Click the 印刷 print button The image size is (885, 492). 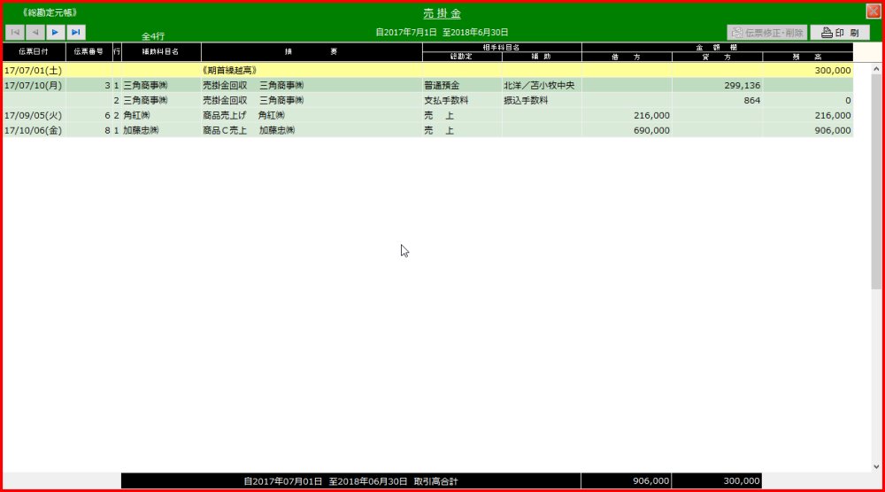[839, 33]
